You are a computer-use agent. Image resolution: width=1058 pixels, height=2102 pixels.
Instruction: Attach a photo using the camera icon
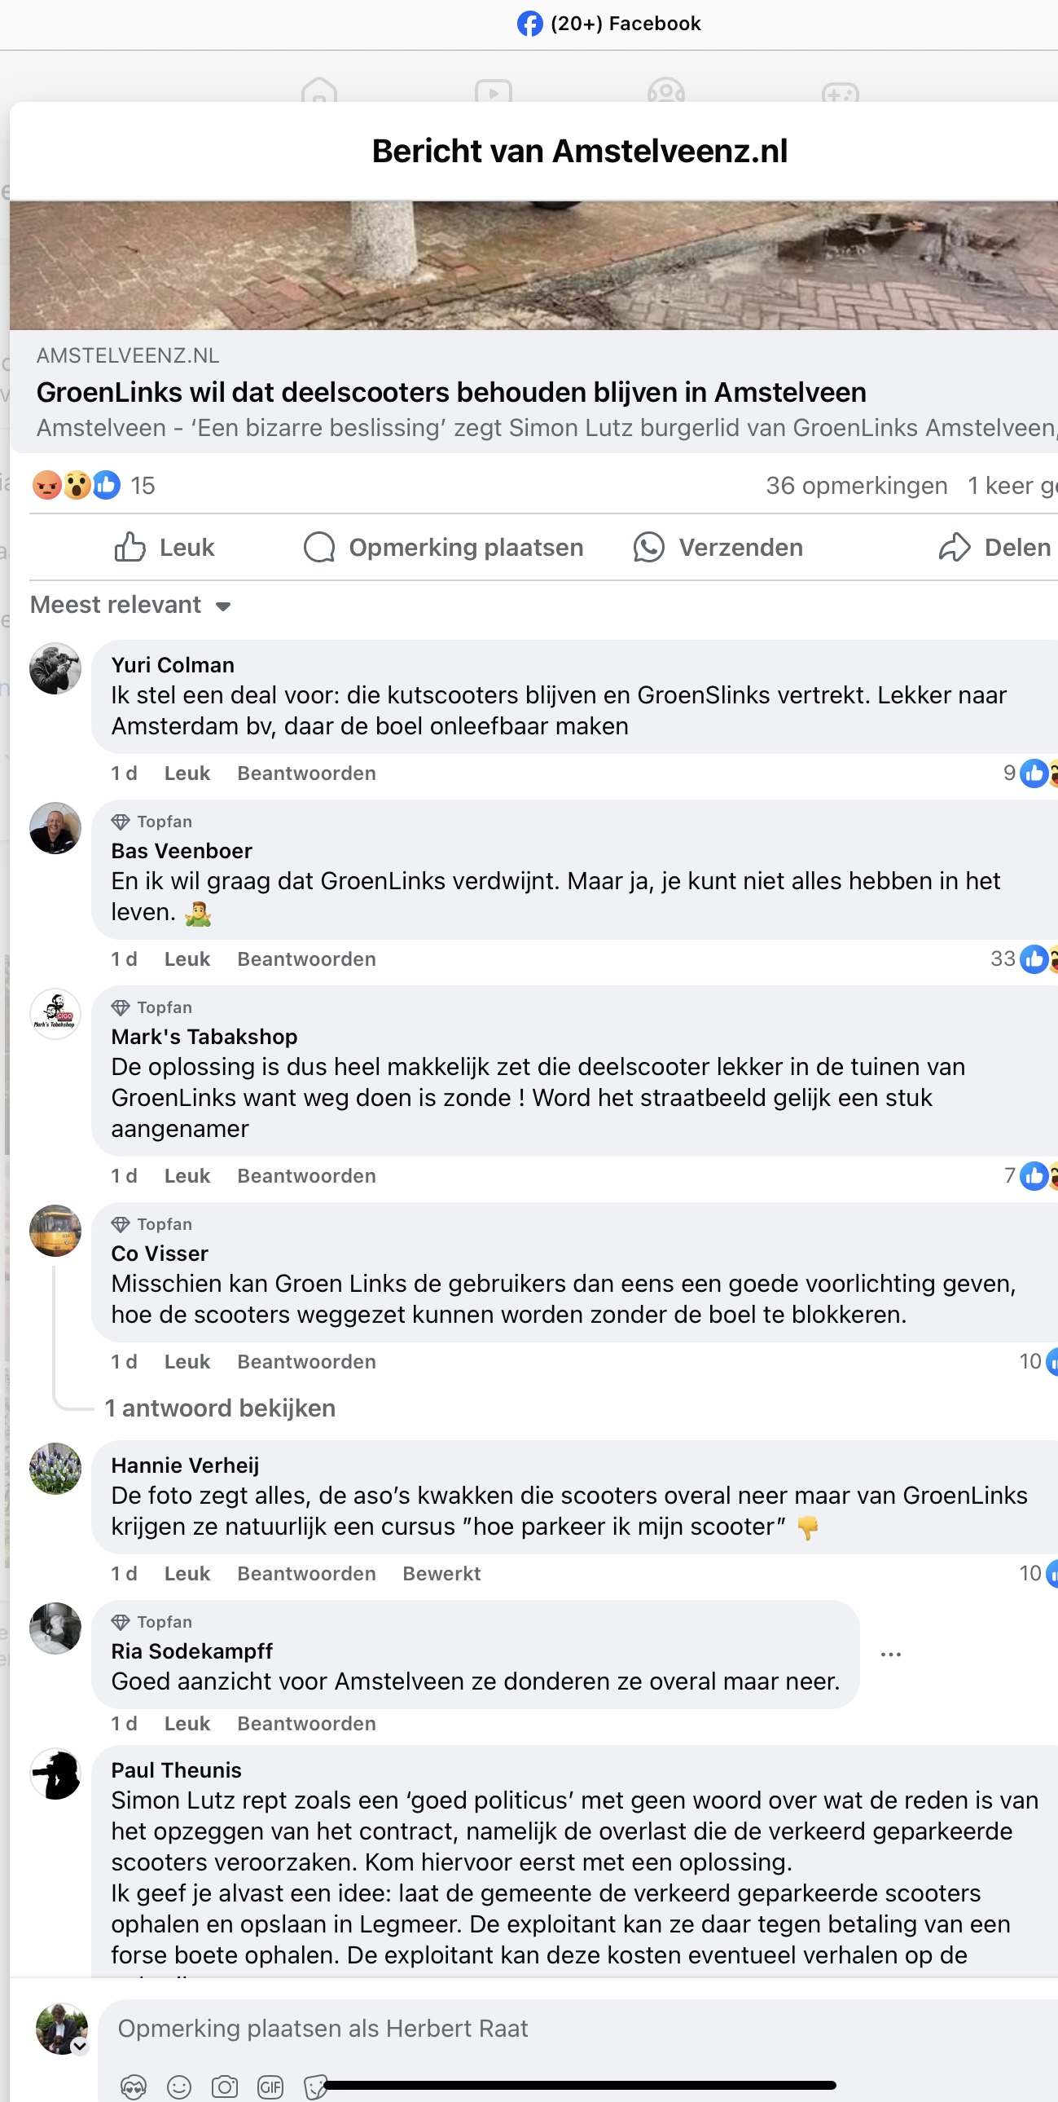point(224,2087)
